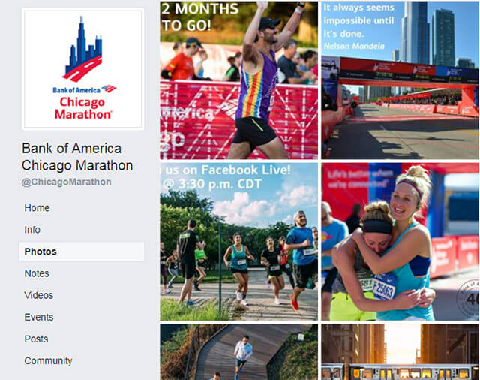Go to the Community section

48,361
